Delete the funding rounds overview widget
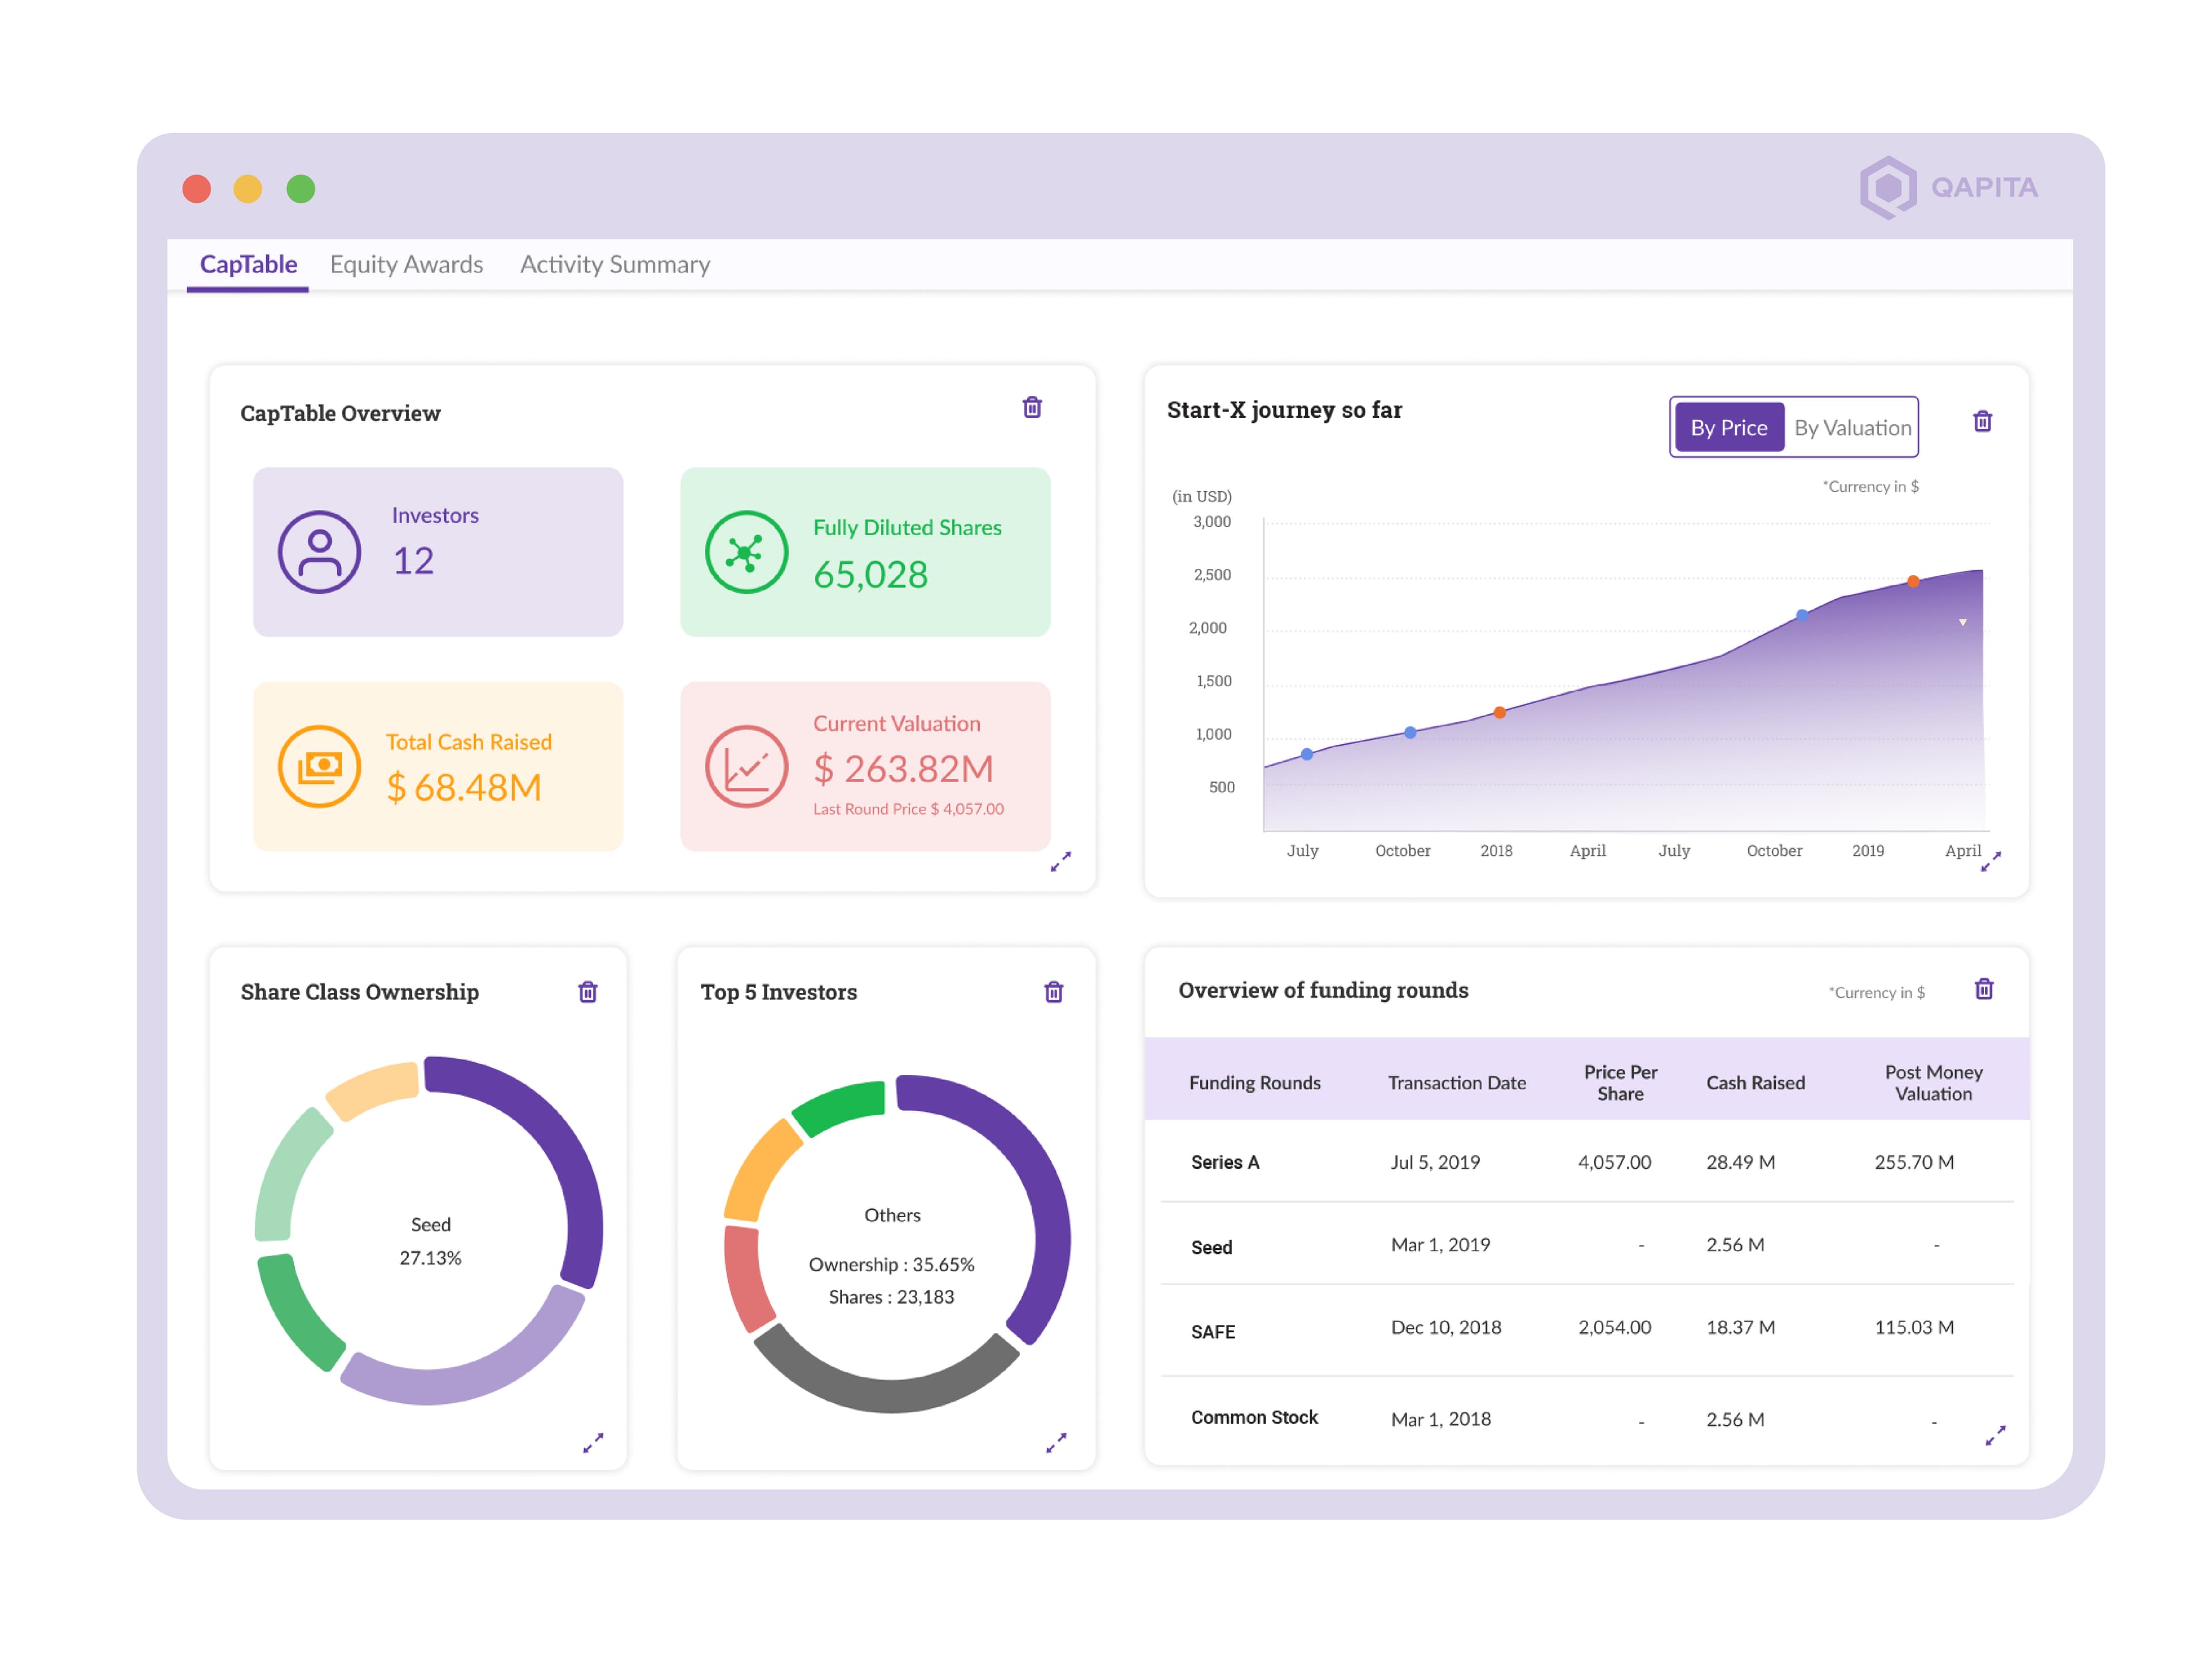 point(1984,988)
